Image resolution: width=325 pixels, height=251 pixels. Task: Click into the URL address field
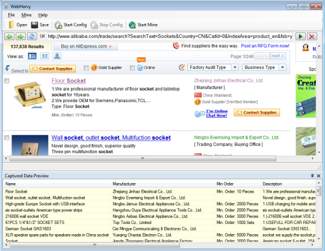(x=170, y=37)
